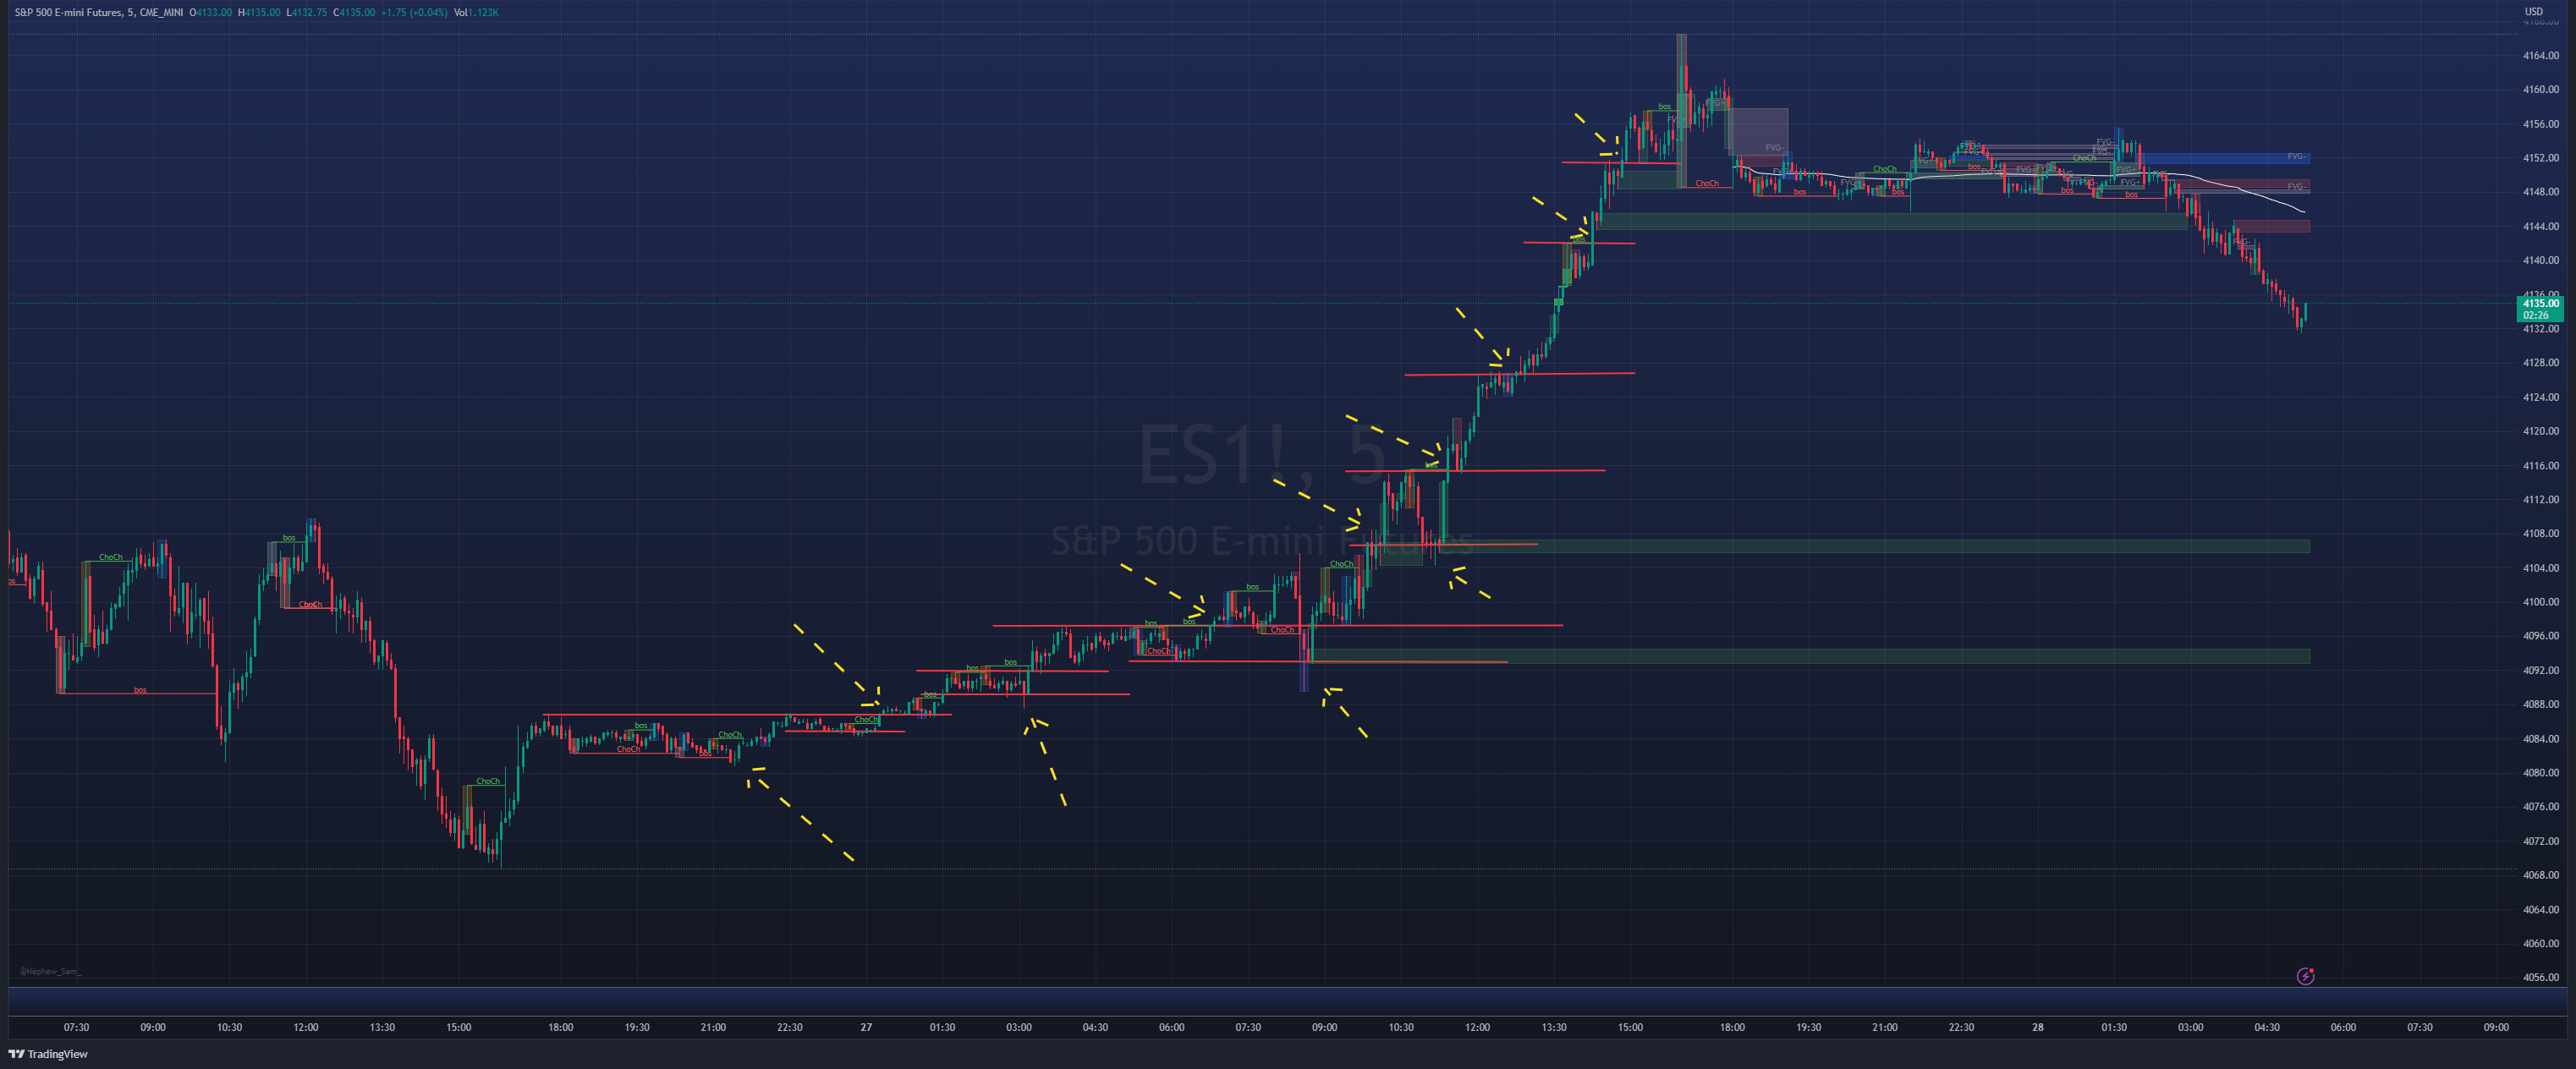Screen dimensions: 2576x1069
Task: Click the USD currency label above price scale
Action: click(2533, 11)
